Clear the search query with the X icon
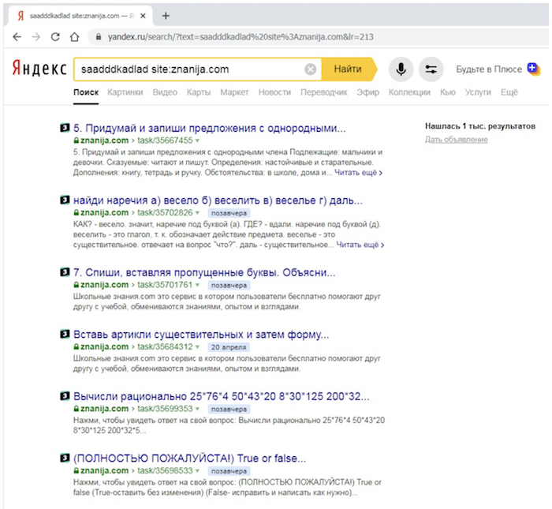Viewport: 552px width, 509px height. tap(310, 69)
